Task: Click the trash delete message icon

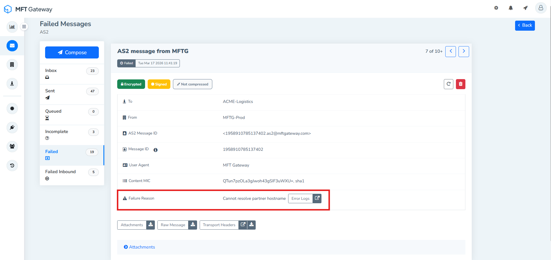Action: (x=461, y=84)
